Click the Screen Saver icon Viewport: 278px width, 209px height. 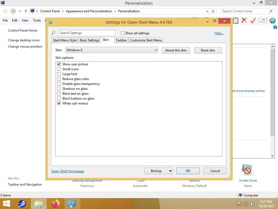(x=248, y=171)
